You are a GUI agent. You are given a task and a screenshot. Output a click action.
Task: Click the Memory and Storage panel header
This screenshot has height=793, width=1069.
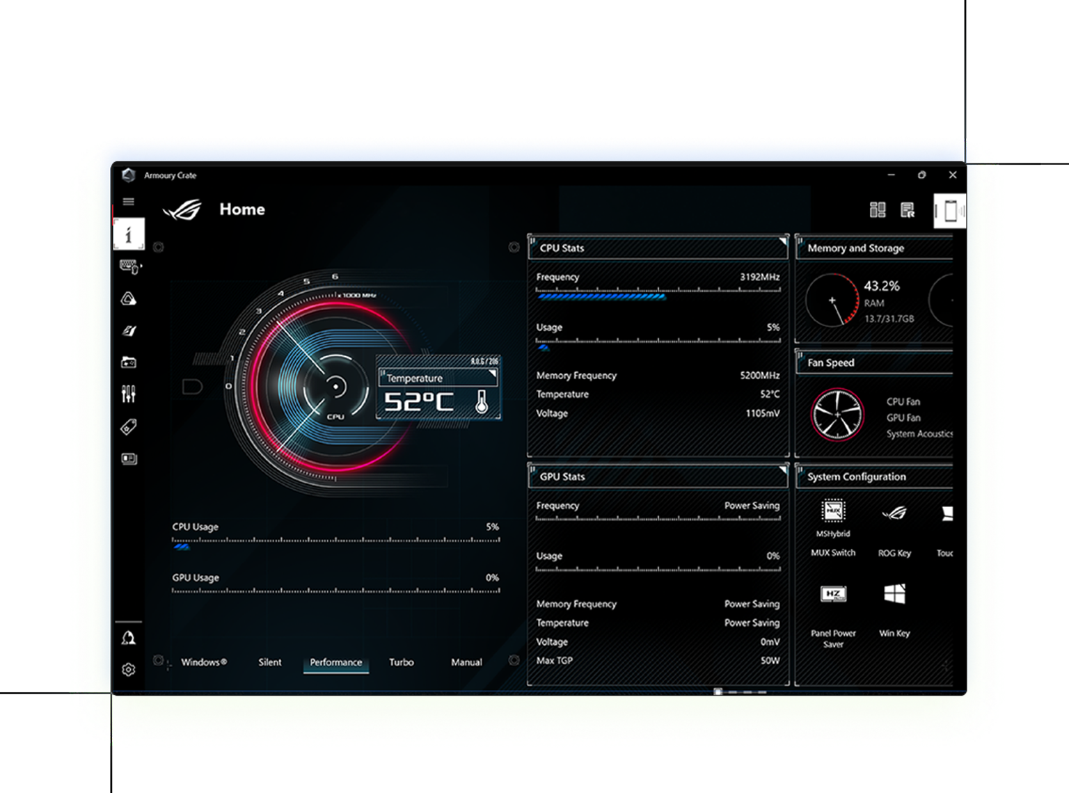[x=874, y=248]
